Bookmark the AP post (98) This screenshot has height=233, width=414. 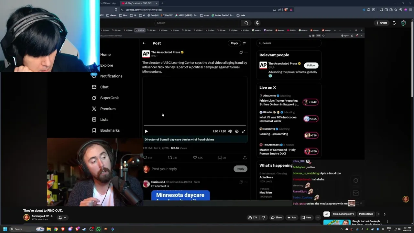pos(222,158)
